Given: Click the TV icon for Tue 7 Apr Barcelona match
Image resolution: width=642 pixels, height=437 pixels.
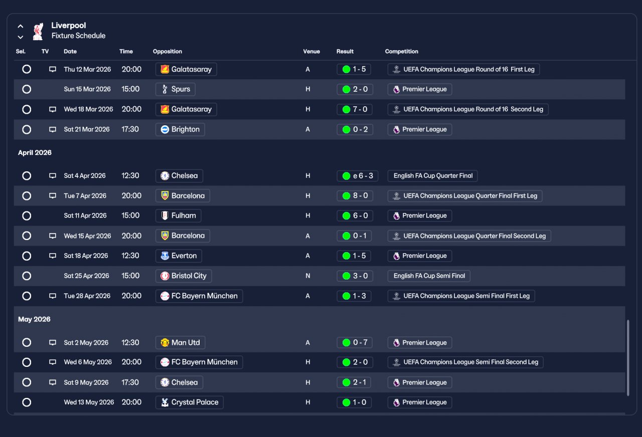Looking at the screenshot, I should (53, 196).
